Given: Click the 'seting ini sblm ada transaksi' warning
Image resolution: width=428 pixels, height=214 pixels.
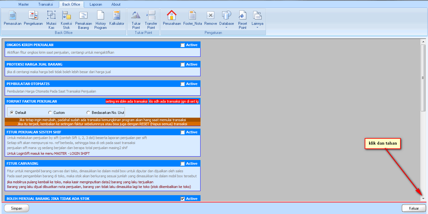Looking at the screenshot, I should click(127, 102).
